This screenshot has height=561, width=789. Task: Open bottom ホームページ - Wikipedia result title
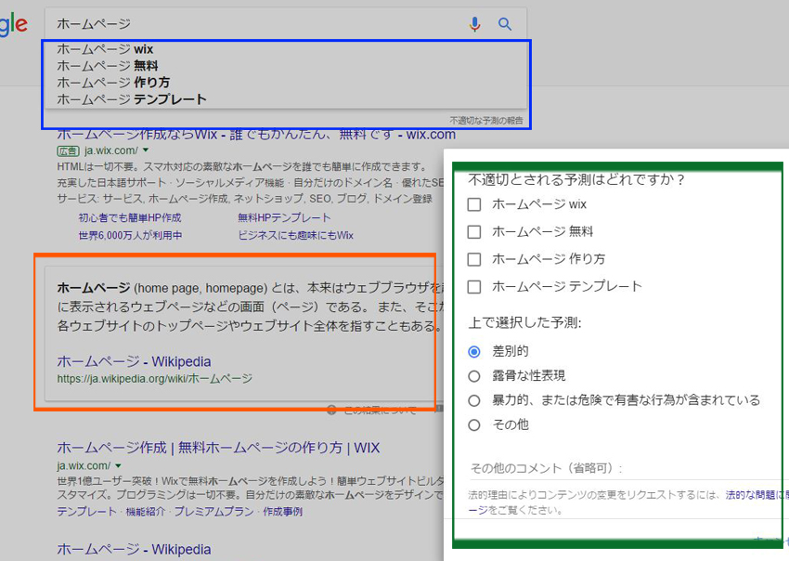tap(134, 550)
